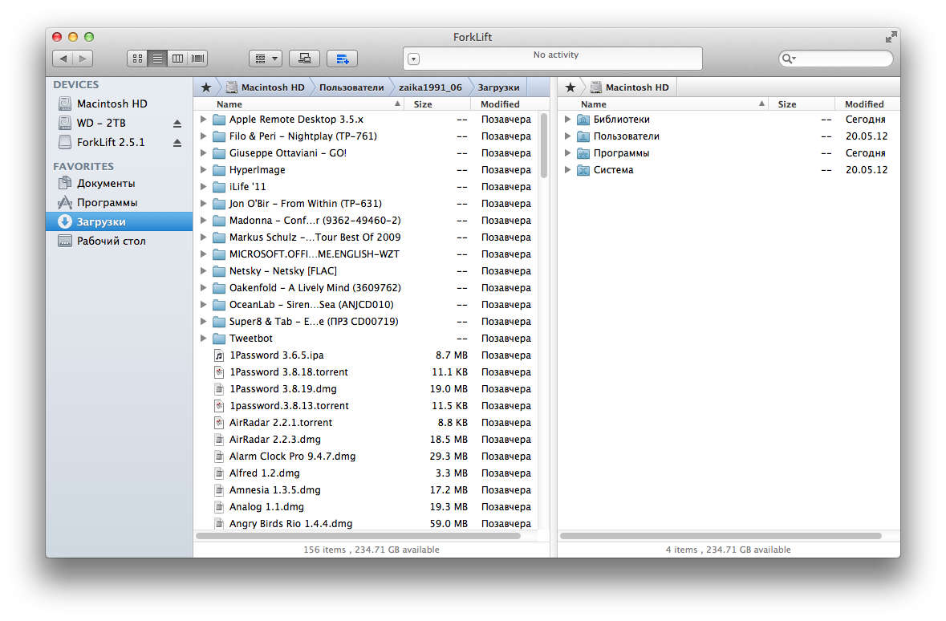Switch to icon view mode
The height and width of the screenshot is (621, 946).
click(x=137, y=59)
